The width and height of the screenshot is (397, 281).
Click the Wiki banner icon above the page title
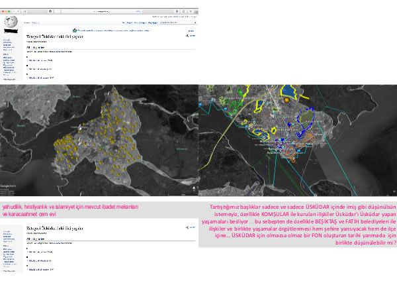pos(75,29)
